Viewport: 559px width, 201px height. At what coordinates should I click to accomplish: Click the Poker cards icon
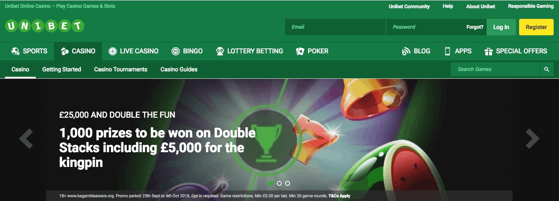pyautogui.click(x=300, y=51)
